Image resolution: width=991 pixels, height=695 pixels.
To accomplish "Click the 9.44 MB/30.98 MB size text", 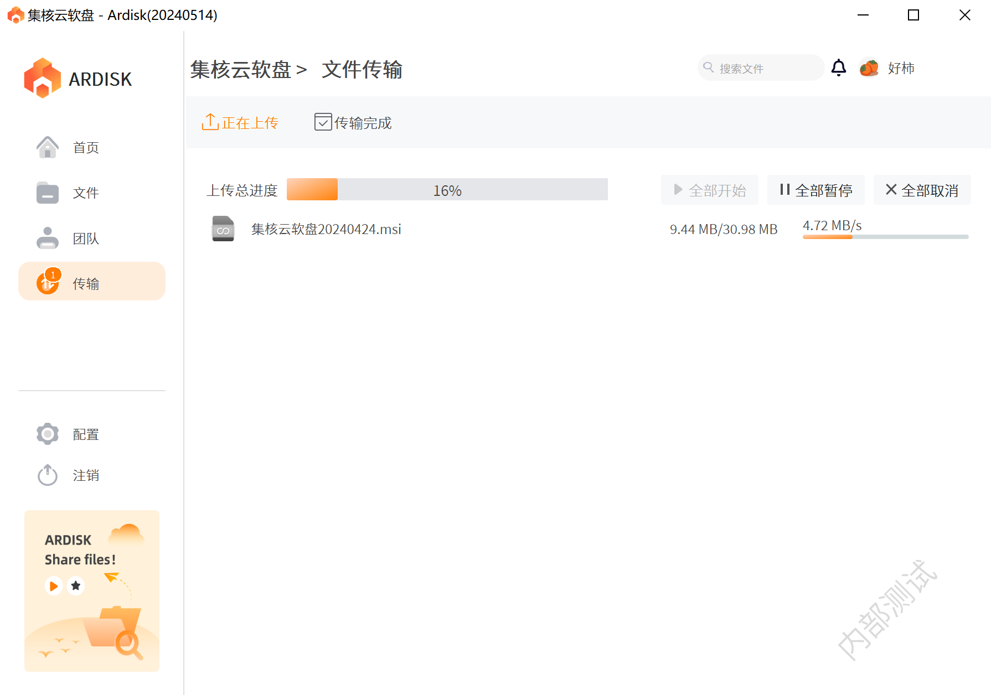I will coord(724,229).
